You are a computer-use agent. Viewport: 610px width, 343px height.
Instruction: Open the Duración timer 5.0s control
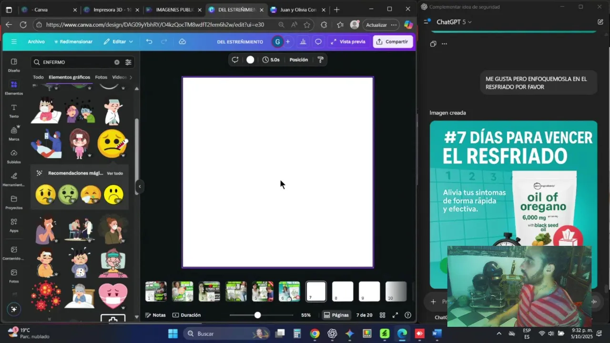point(271,60)
